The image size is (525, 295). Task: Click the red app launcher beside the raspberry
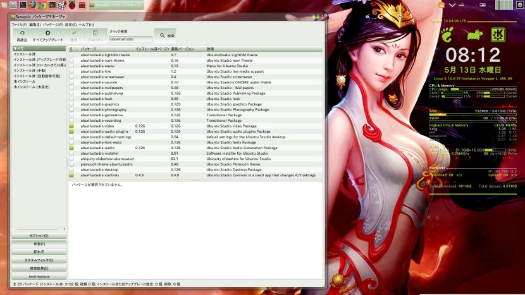pyautogui.click(x=82, y=4)
